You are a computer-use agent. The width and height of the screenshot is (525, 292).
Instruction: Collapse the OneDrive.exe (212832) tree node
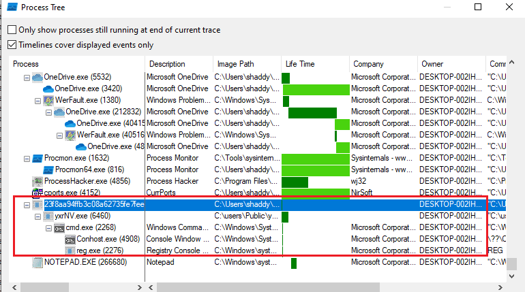click(x=48, y=112)
